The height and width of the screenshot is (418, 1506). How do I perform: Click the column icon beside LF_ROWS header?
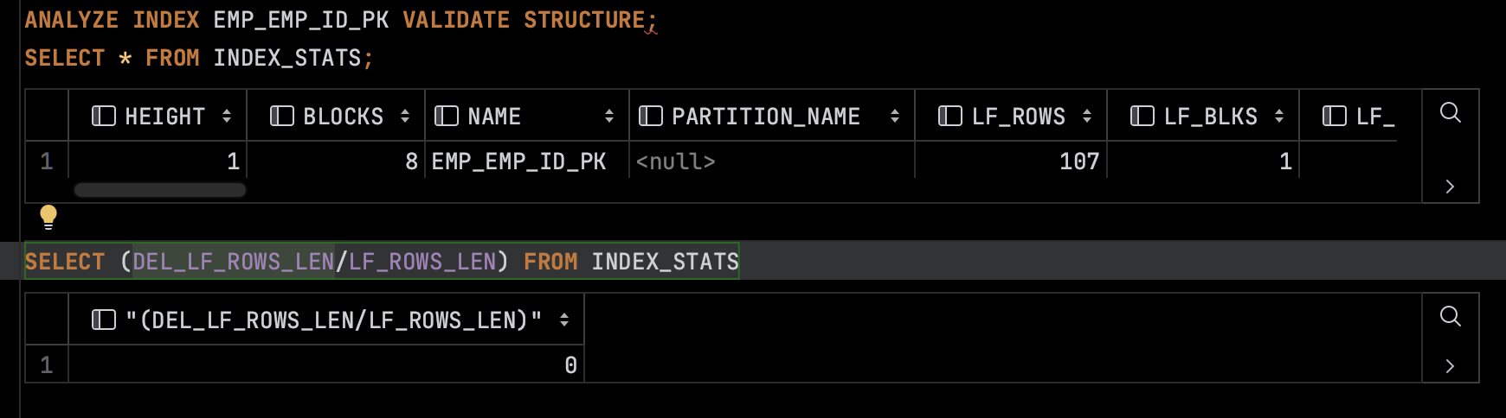point(950,116)
